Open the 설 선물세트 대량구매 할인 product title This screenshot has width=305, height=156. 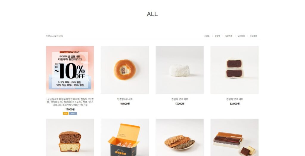[x=70, y=102]
